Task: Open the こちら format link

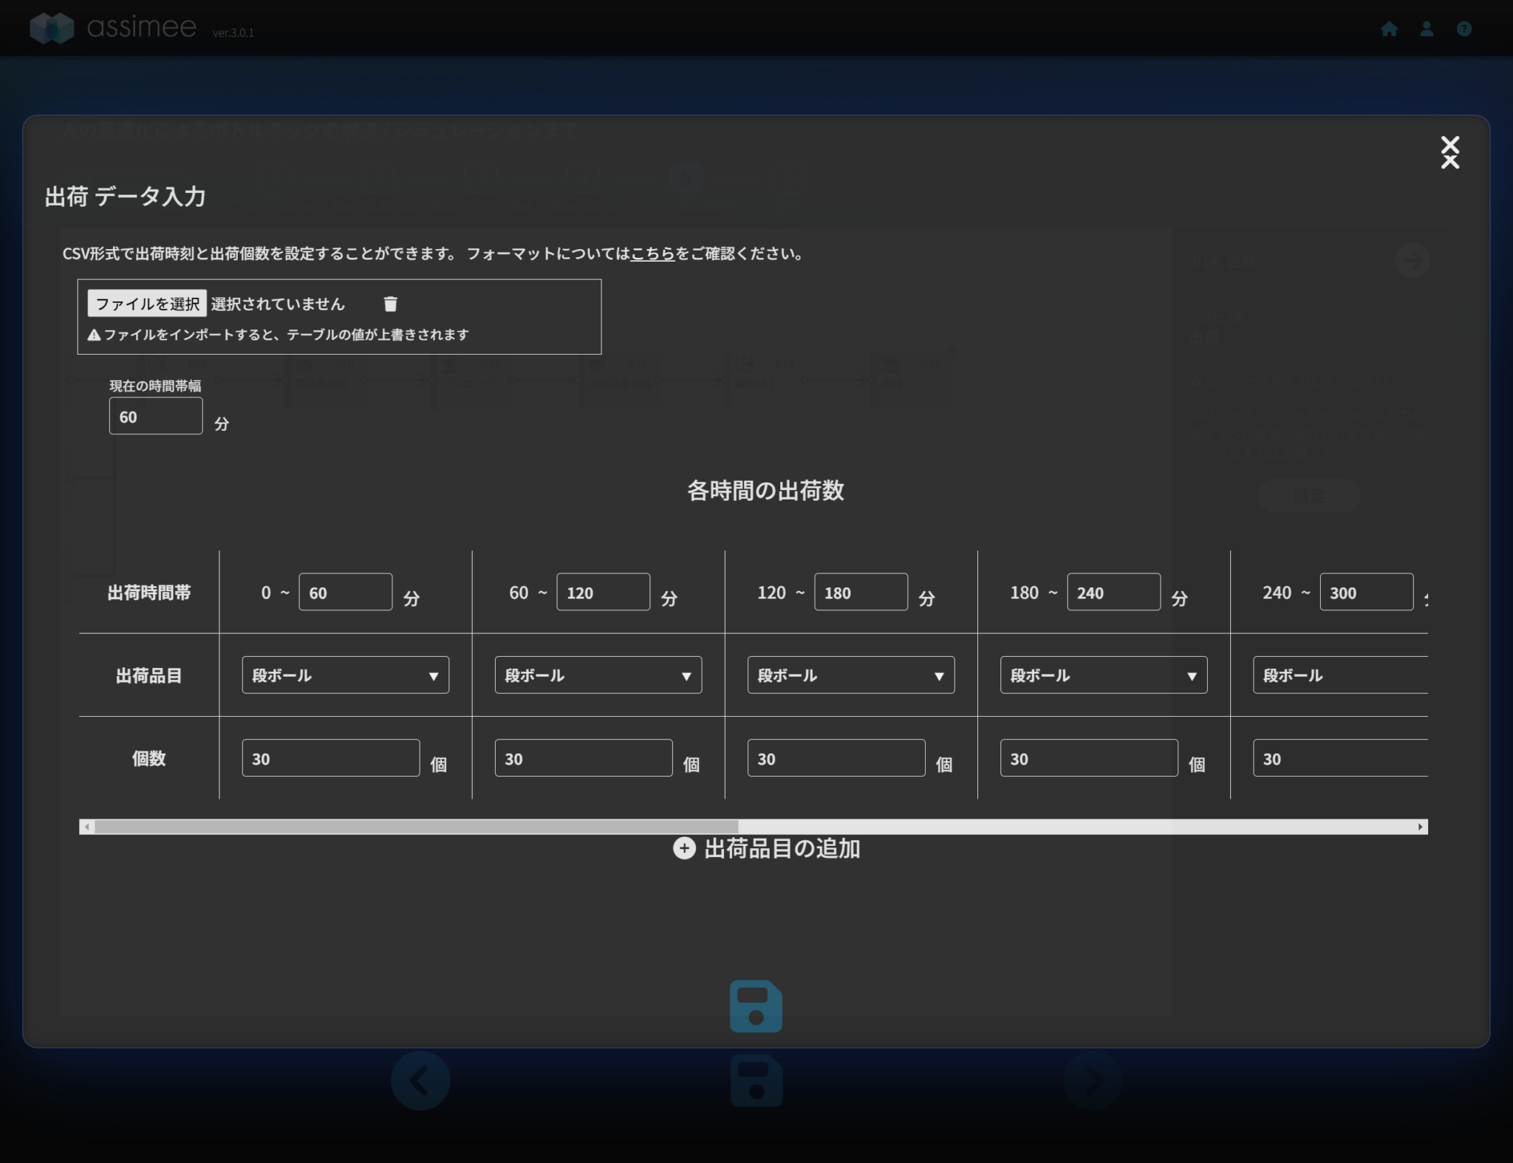Action: [652, 254]
